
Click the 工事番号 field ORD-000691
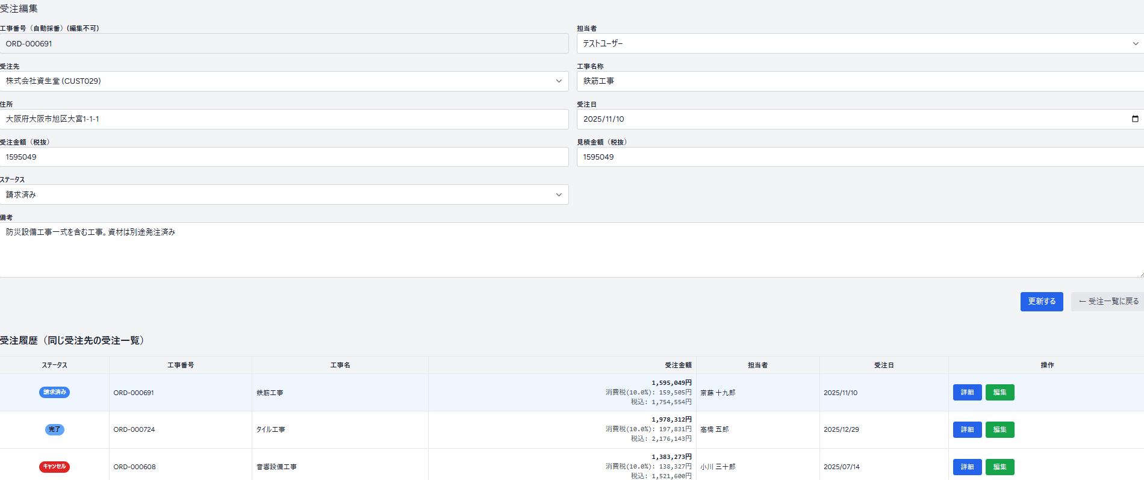pos(284,43)
